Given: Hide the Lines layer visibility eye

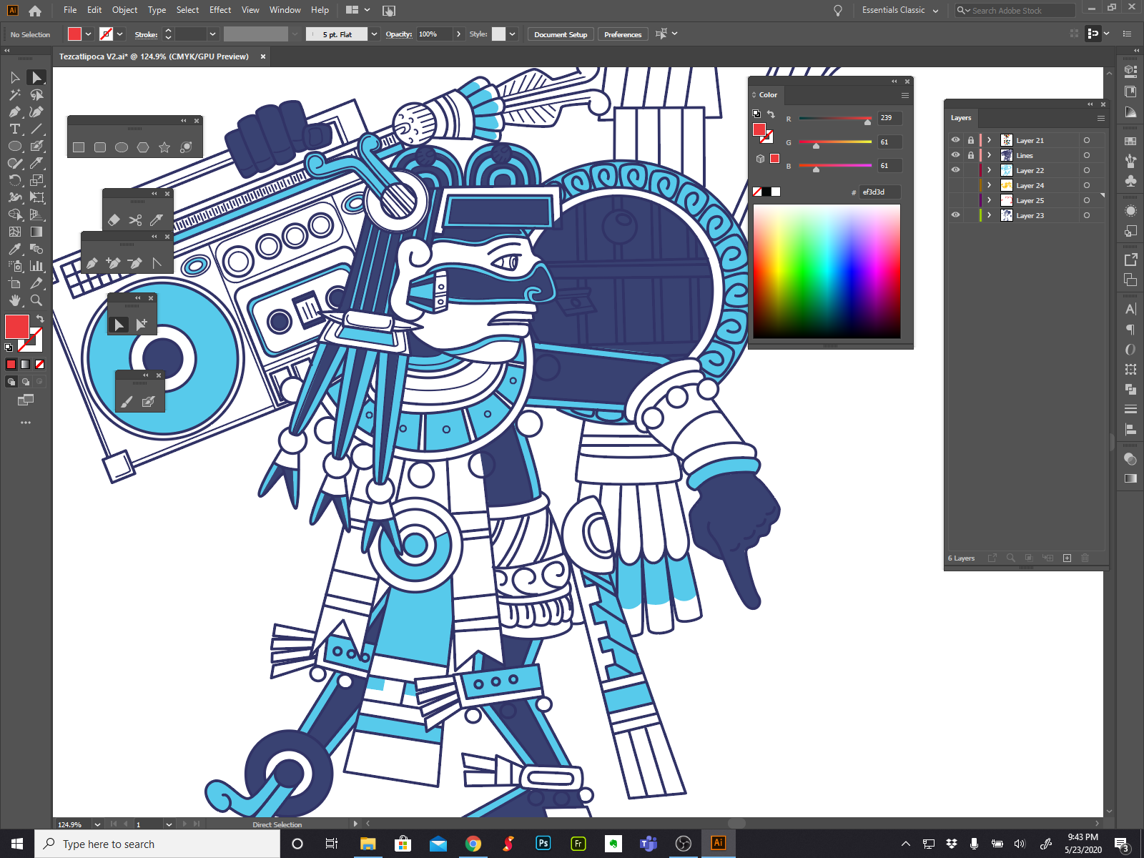Looking at the screenshot, I should tap(955, 155).
